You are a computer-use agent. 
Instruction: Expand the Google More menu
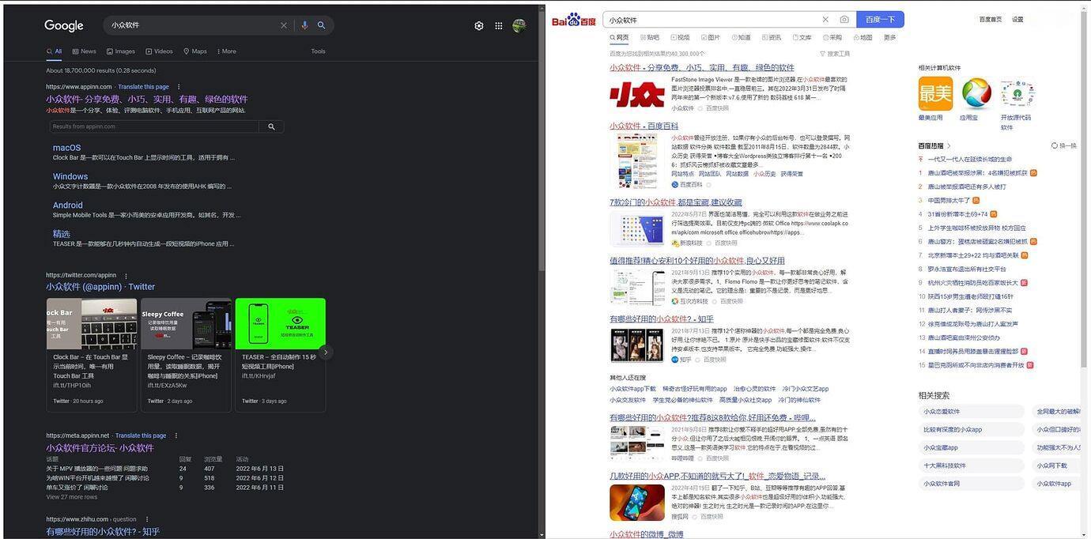(x=226, y=51)
